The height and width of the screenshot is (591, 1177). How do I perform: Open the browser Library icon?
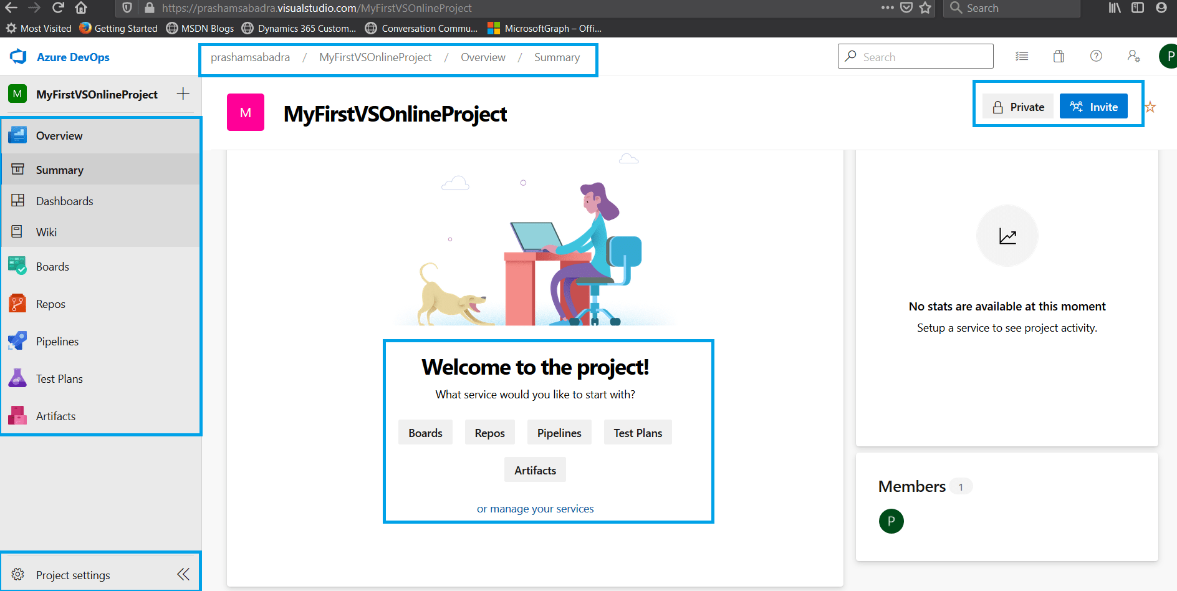(1115, 7)
